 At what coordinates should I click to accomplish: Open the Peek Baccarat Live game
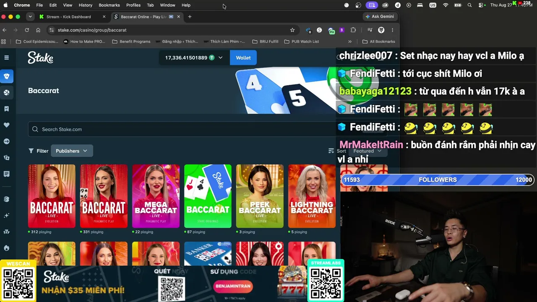click(260, 196)
